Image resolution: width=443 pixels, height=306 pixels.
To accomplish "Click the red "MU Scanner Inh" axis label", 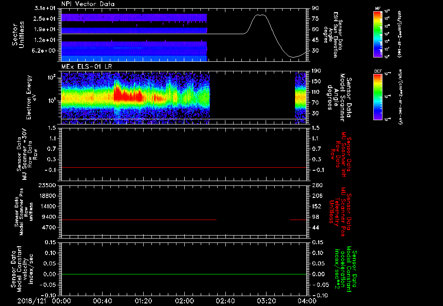I will pos(340,154).
